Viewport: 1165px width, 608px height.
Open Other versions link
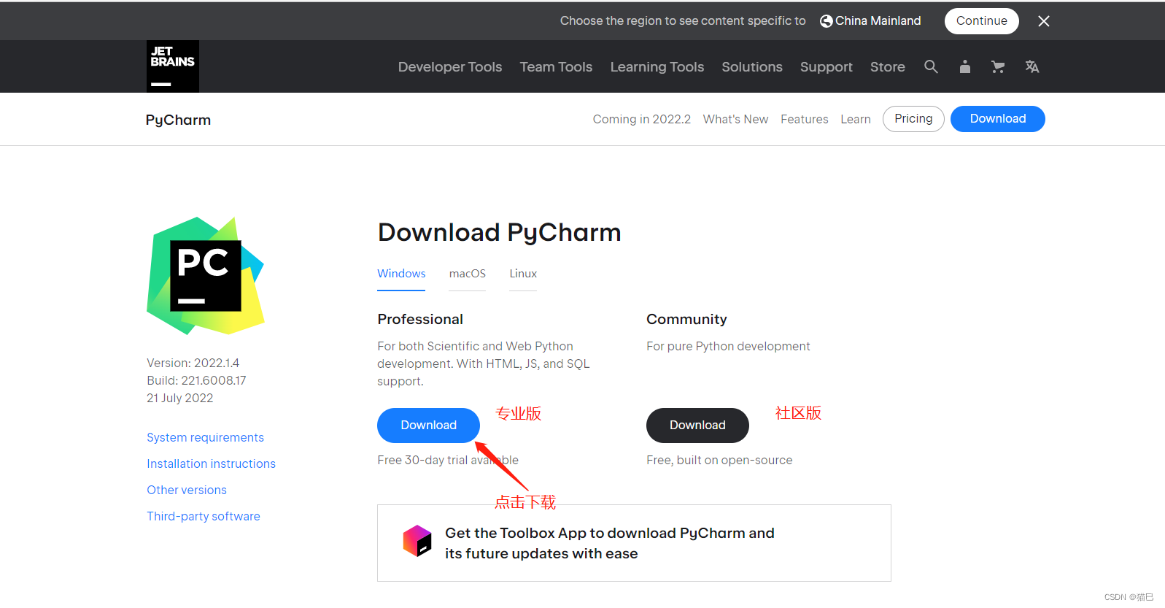(x=187, y=490)
